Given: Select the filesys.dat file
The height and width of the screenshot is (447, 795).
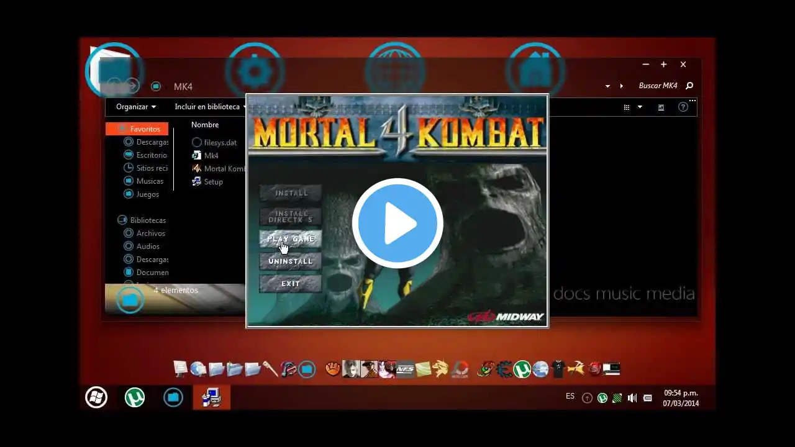Looking at the screenshot, I should tap(214, 143).
